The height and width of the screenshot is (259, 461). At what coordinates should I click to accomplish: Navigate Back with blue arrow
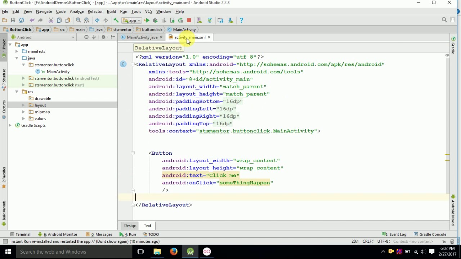tap(97, 21)
